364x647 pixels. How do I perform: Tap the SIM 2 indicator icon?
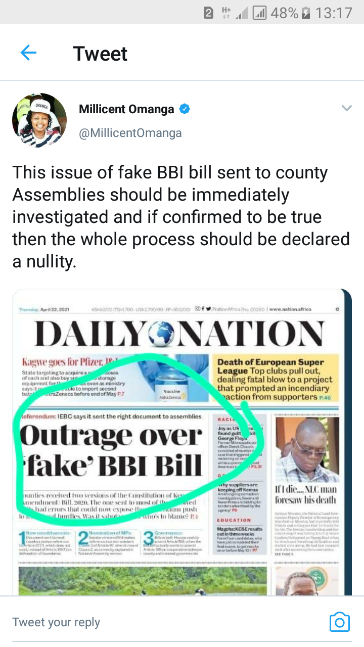[208, 13]
